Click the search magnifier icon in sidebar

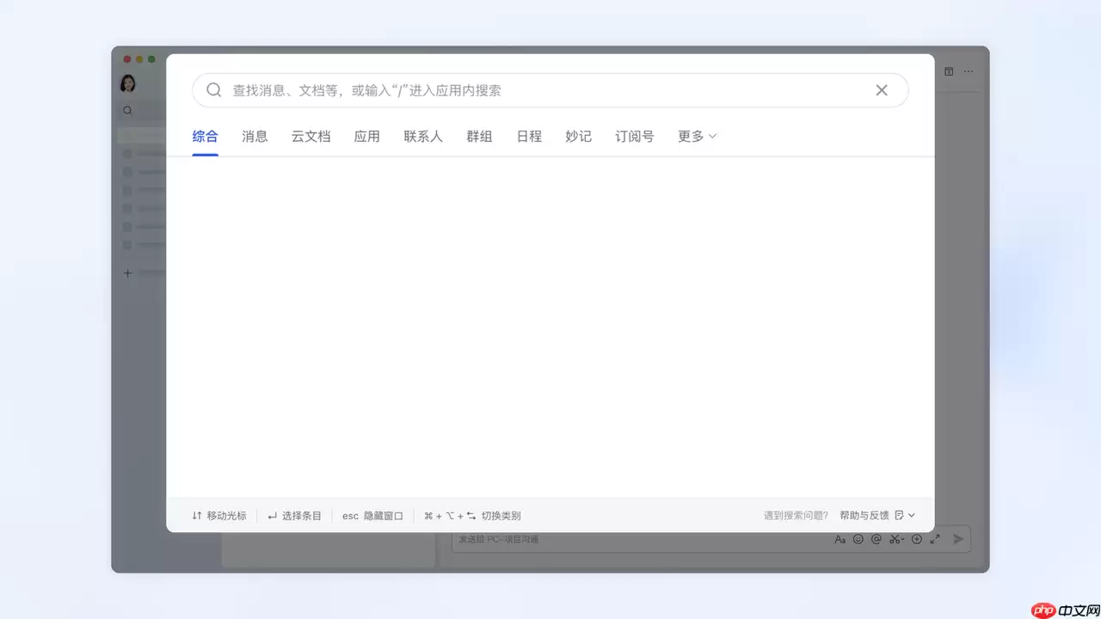pos(127,110)
